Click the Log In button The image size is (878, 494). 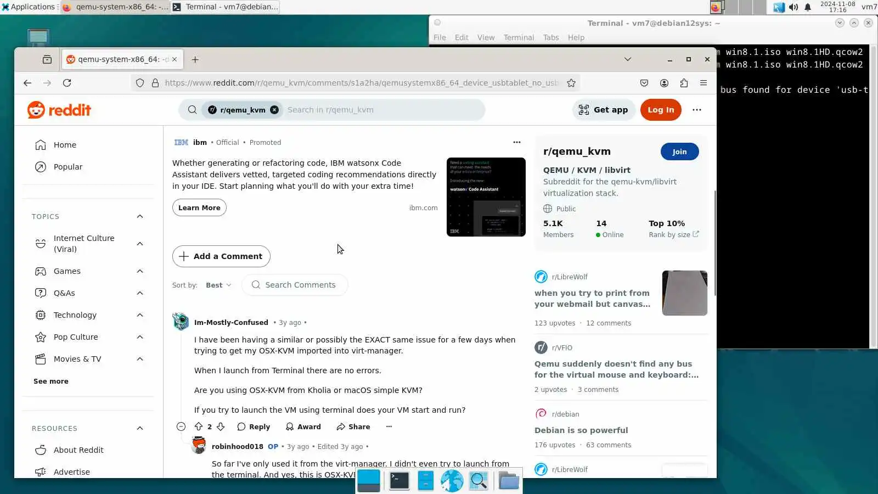tap(661, 110)
